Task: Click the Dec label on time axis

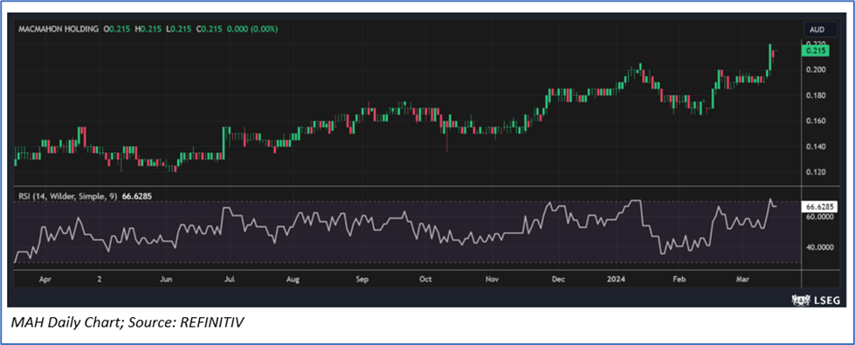Action: point(558,279)
